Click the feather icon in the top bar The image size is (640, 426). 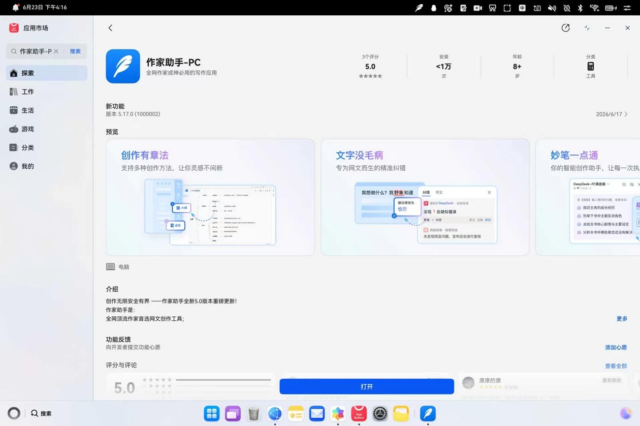[419, 8]
